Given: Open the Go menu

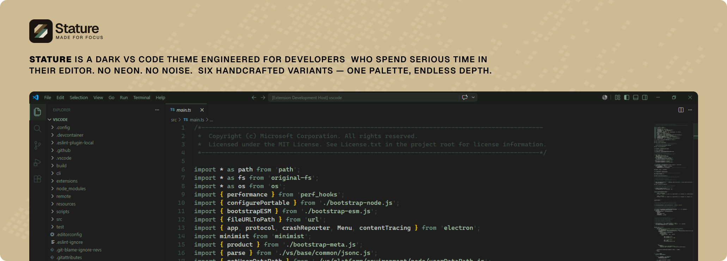Looking at the screenshot, I should coord(111,97).
